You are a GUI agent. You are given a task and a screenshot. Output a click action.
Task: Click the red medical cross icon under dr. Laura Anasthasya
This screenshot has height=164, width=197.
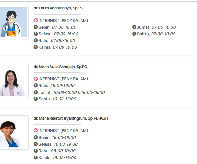click(x=36, y=20)
